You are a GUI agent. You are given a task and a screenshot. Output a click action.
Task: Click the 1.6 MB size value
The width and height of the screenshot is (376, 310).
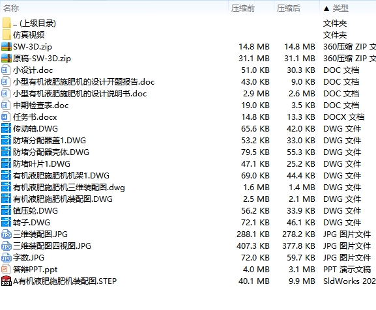[257, 188]
